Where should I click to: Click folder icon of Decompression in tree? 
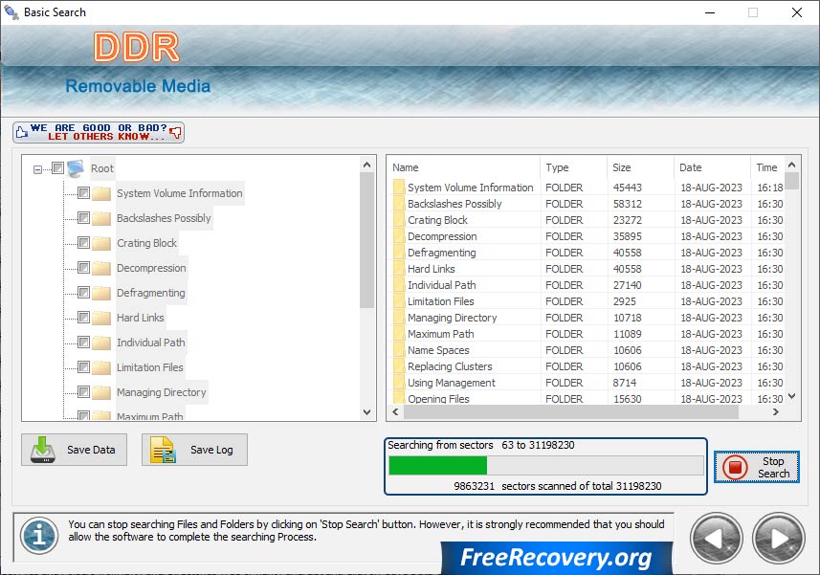tap(101, 268)
